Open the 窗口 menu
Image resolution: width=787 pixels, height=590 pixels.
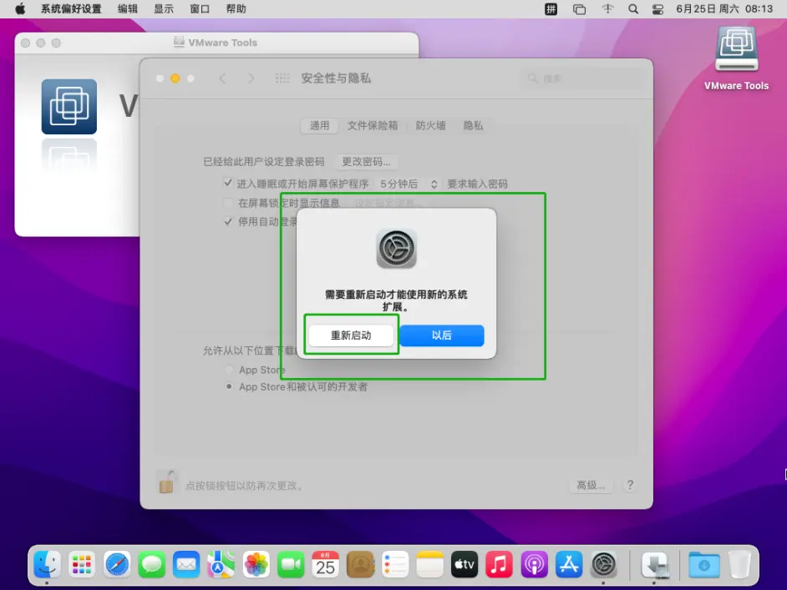[x=200, y=9]
